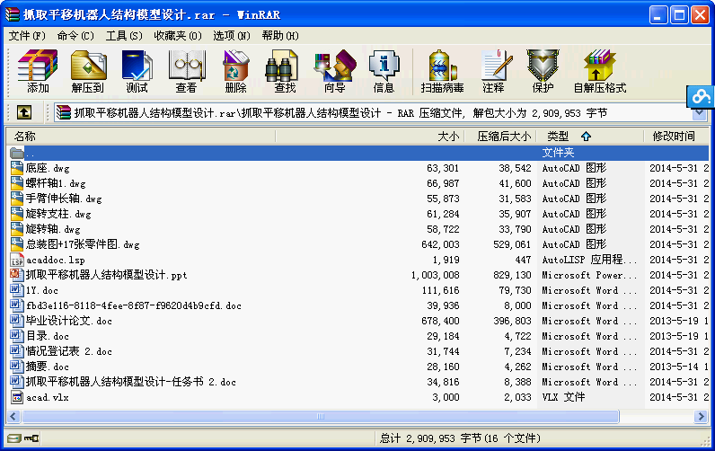Go up one folder level button
The width and height of the screenshot is (715, 451).
point(23,113)
